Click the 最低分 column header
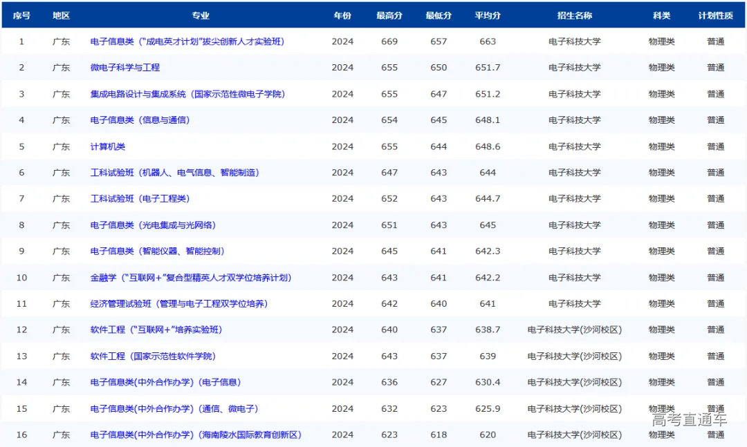The width and height of the screenshot is (747, 447). (x=439, y=16)
